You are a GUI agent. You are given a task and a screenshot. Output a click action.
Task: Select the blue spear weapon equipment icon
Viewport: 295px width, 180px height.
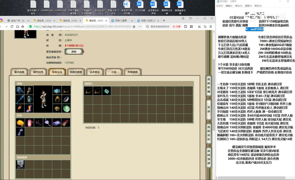click(20, 99)
